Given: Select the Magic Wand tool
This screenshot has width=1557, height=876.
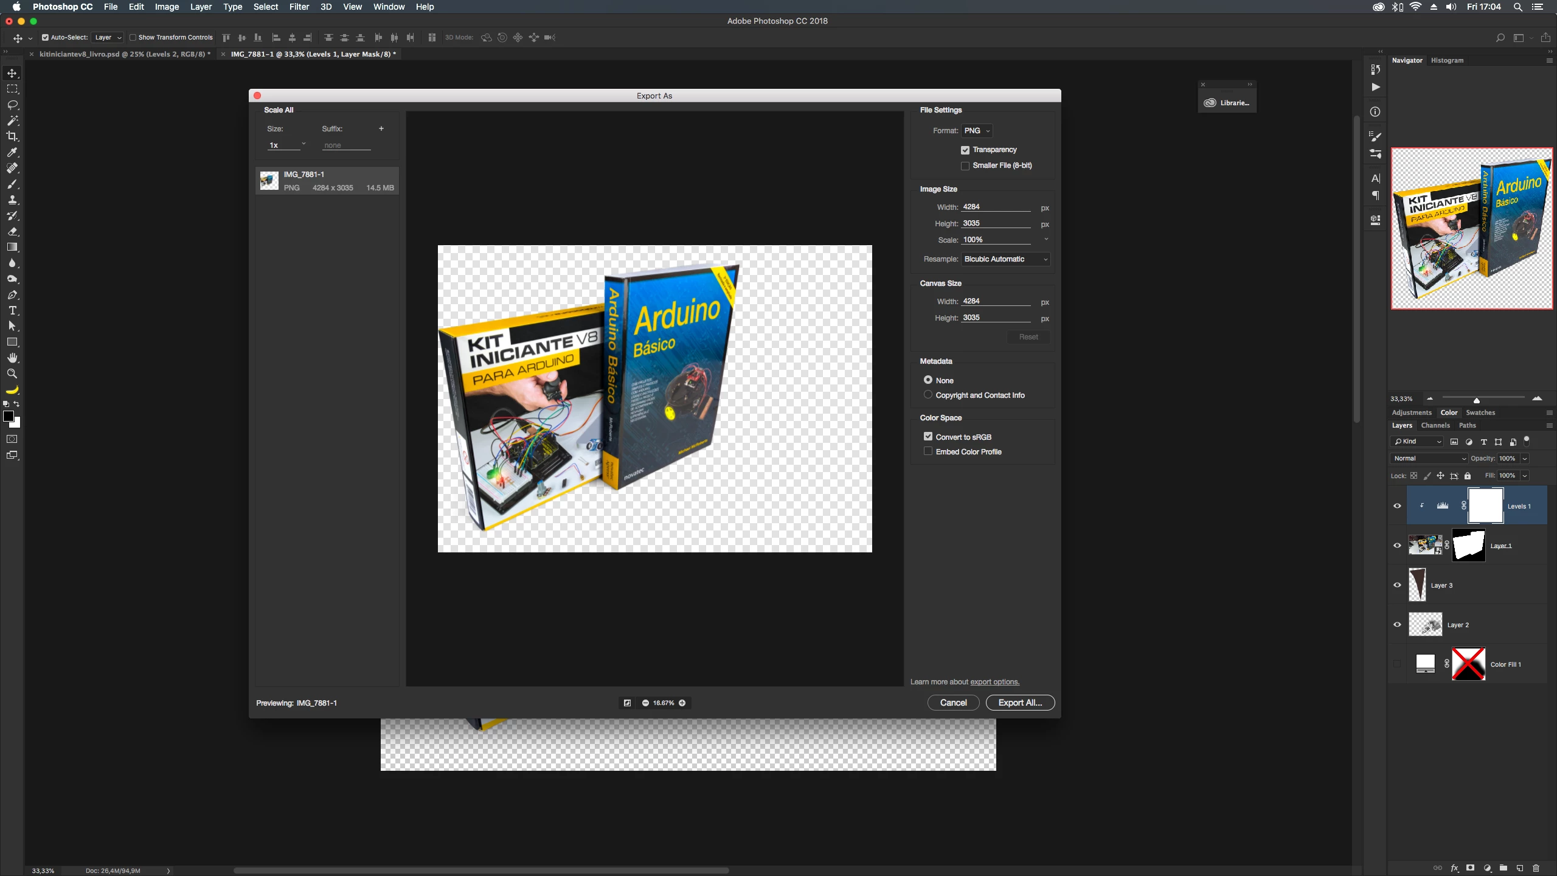Looking at the screenshot, I should pos(12,120).
